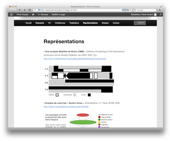
Task: Click the Safari back arrow
Action: tap(11, 10)
